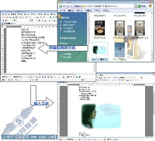Click inserted girl image in lower-right WPS document

tap(101, 116)
